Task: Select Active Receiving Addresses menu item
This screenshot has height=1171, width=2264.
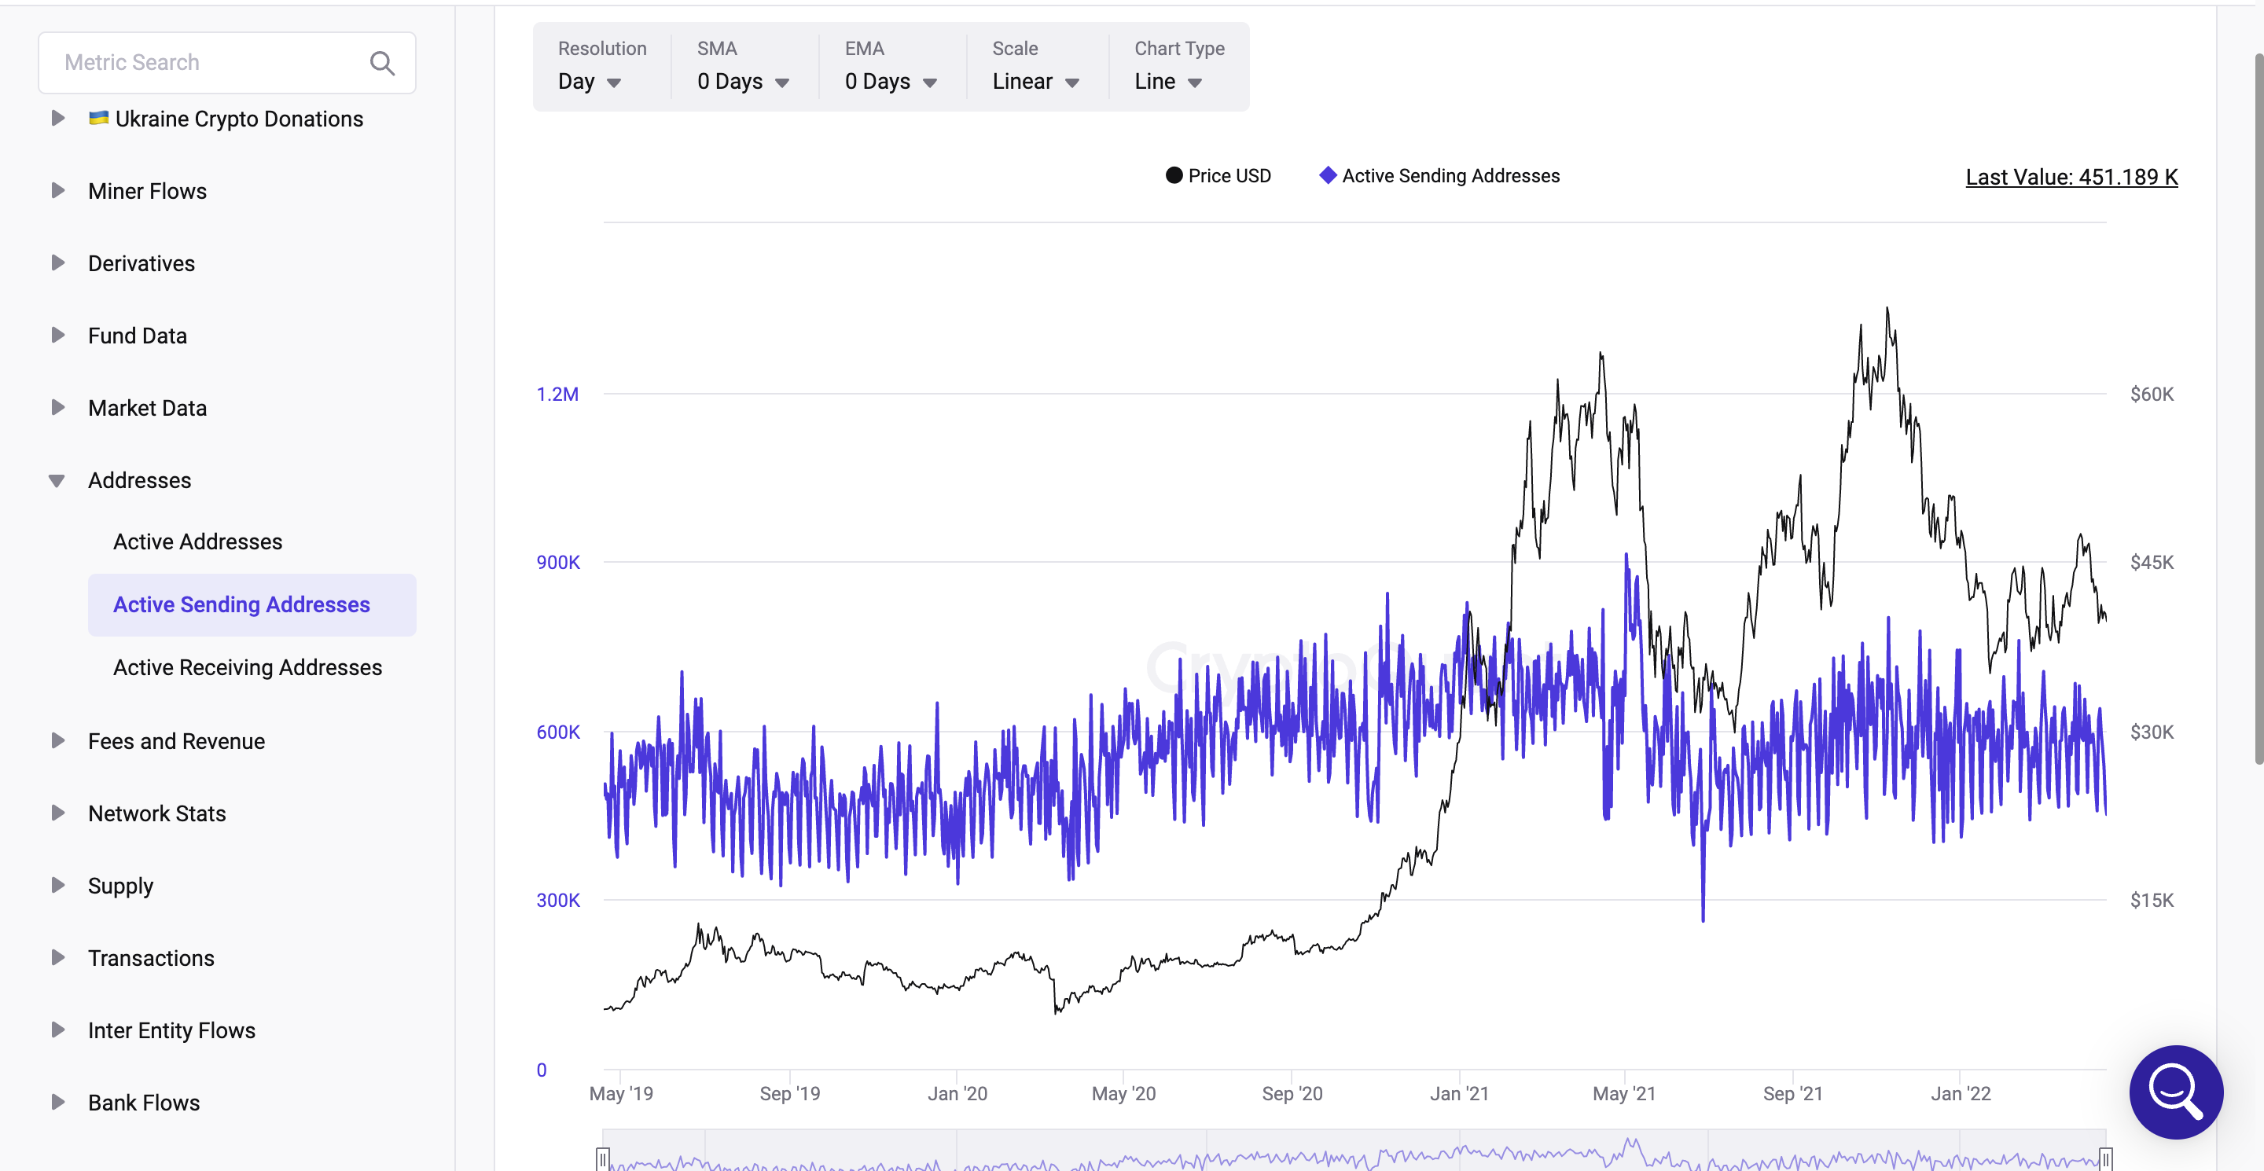Action: tap(246, 668)
